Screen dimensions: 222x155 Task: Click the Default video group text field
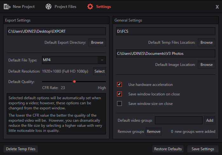coord(179,120)
